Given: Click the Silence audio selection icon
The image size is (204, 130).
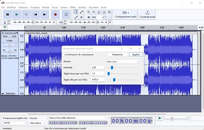Looking at the screenshot, I should pyautogui.click(x=94, y=17).
